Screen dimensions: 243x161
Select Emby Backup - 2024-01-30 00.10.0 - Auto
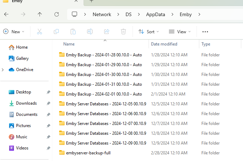click(x=100, y=75)
